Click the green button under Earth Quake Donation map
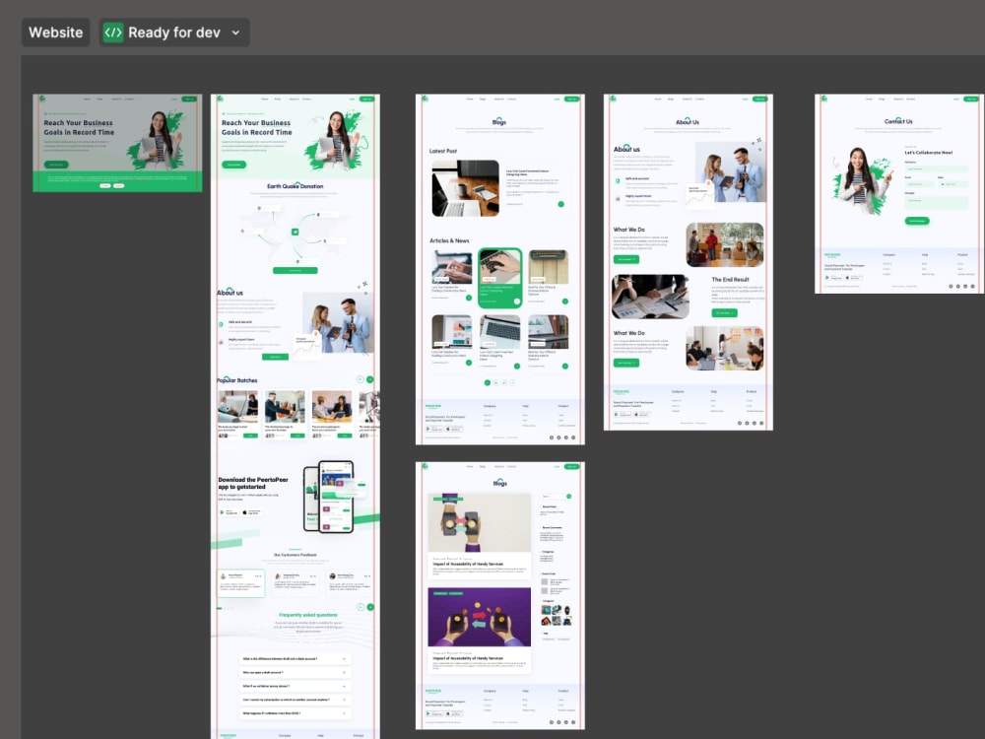 (x=295, y=270)
